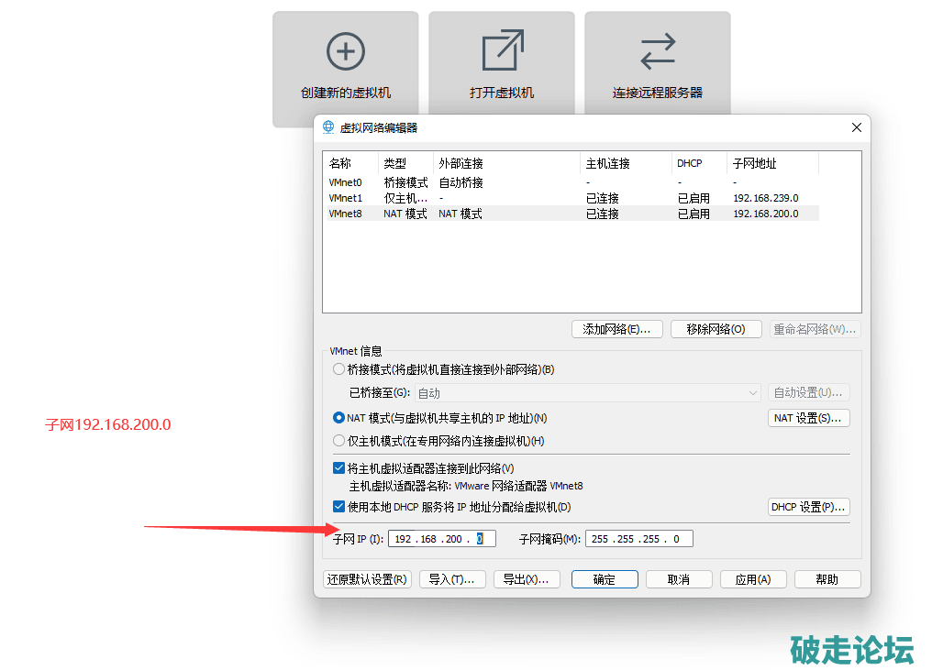Click the subnet IP input field
The image size is (932, 670).
coord(441,539)
